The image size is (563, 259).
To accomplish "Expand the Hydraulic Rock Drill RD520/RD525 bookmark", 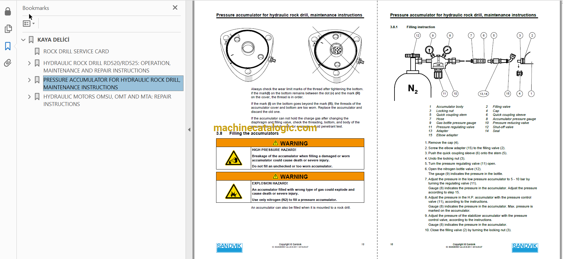I will click(x=29, y=63).
